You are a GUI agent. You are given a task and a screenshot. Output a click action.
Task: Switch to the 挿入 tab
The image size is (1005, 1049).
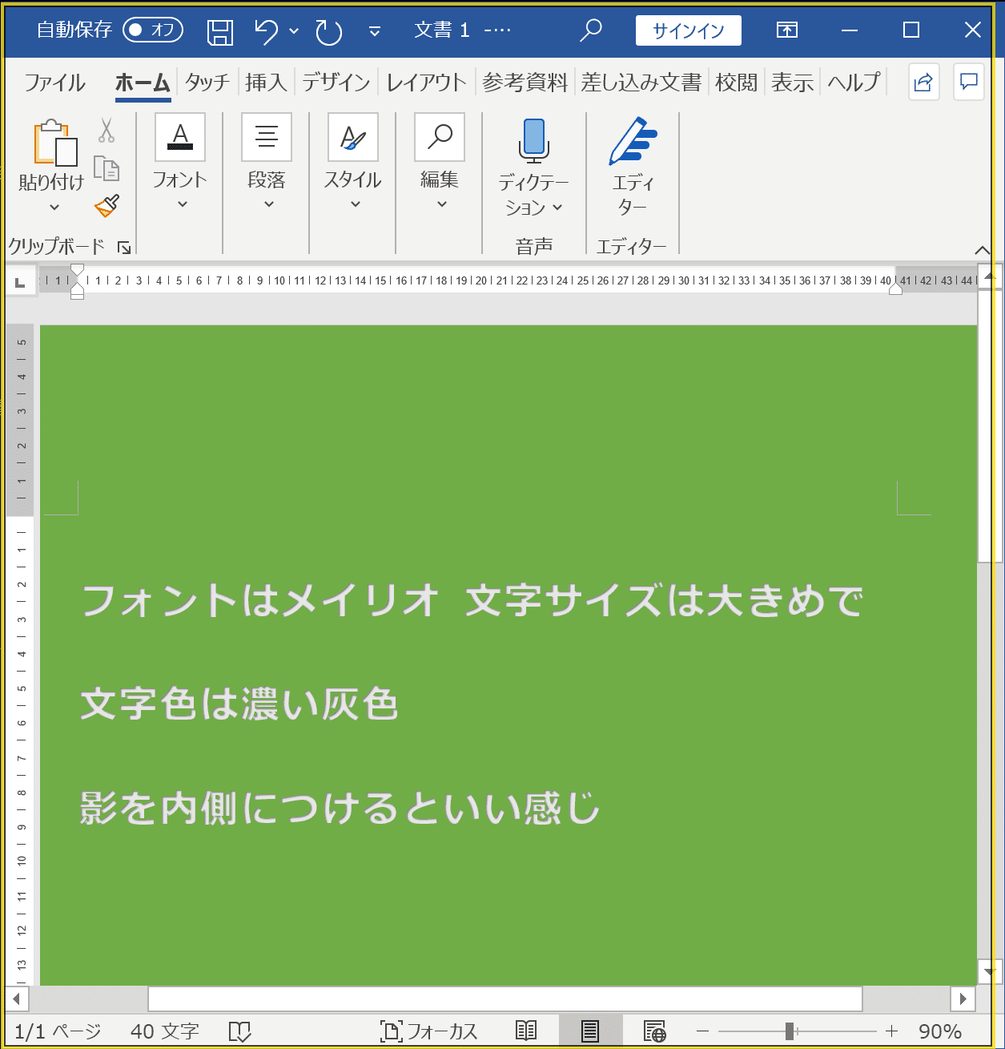point(266,83)
